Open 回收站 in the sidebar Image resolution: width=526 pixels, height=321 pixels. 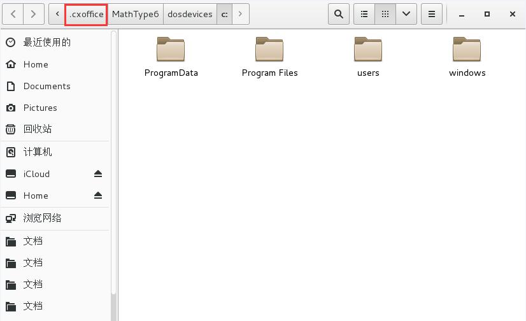pyautogui.click(x=38, y=129)
